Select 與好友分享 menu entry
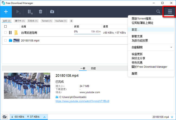 (x=151, y=58)
